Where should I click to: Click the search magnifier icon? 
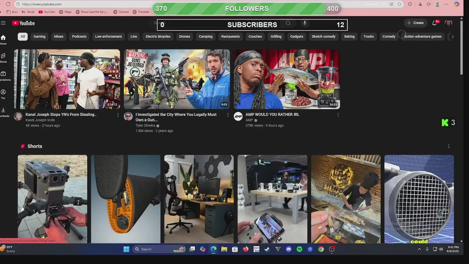click(288, 23)
